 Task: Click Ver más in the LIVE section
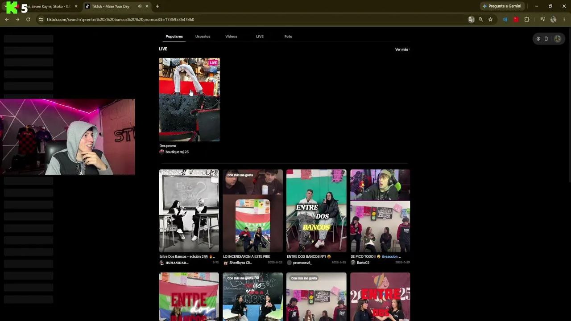tap(402, 49)
